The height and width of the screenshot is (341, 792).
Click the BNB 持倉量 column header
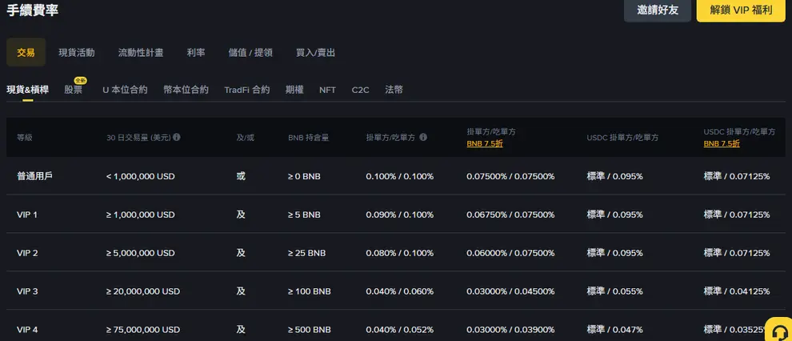(309, 138)
